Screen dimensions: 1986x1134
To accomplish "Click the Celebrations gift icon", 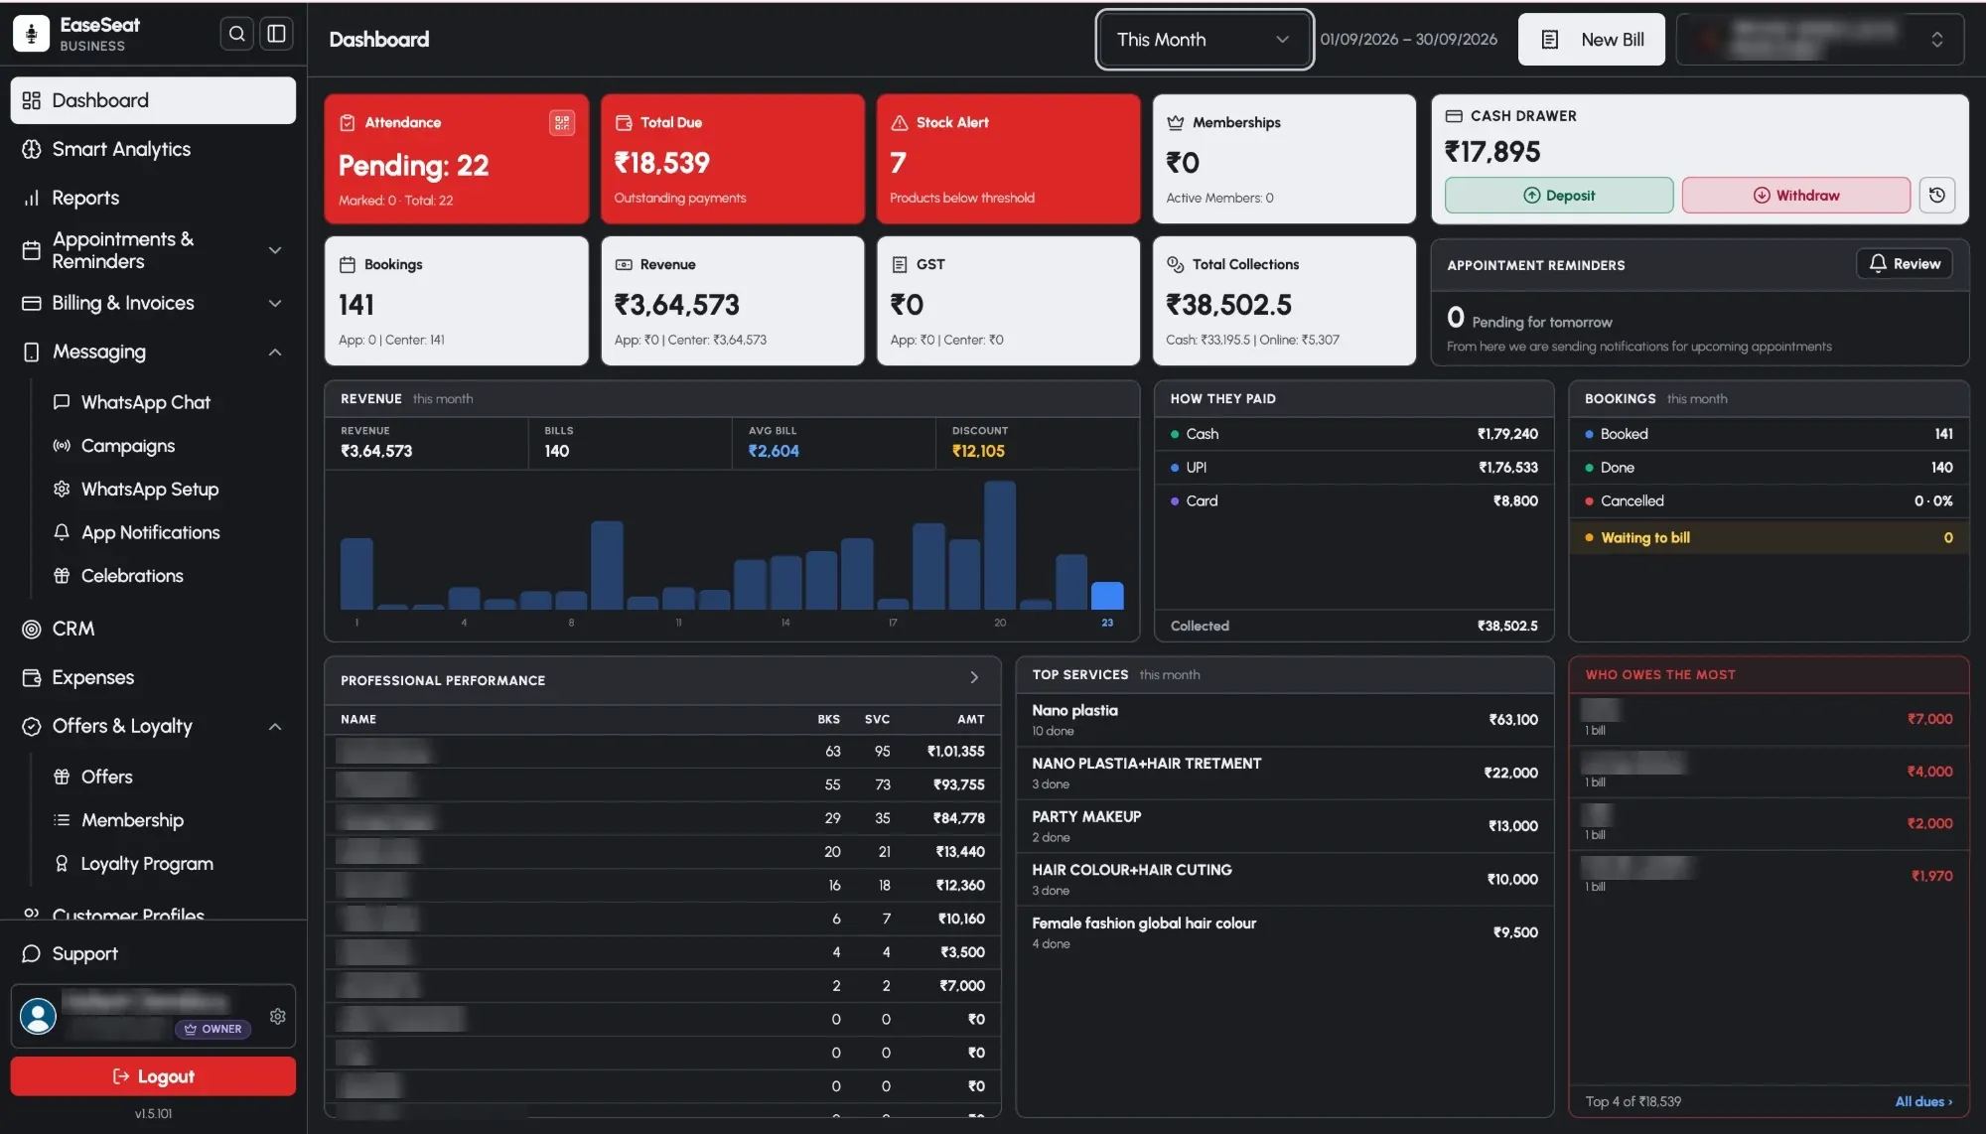I will pyautogui.click(x=62, y=576).
